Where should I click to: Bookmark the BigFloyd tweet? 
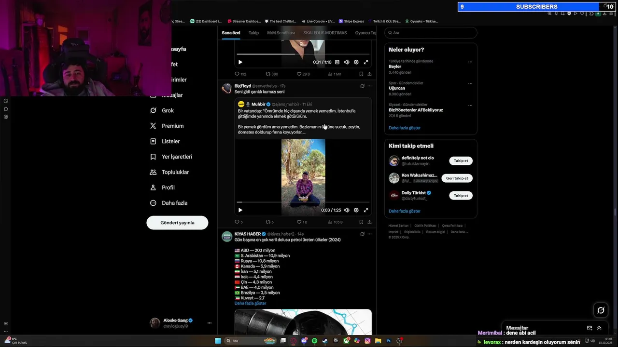point(361,222)
